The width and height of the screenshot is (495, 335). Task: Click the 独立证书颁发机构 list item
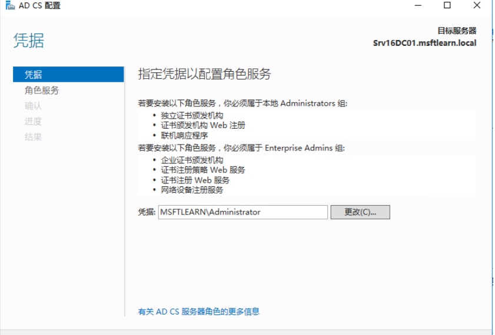point(192,115)
